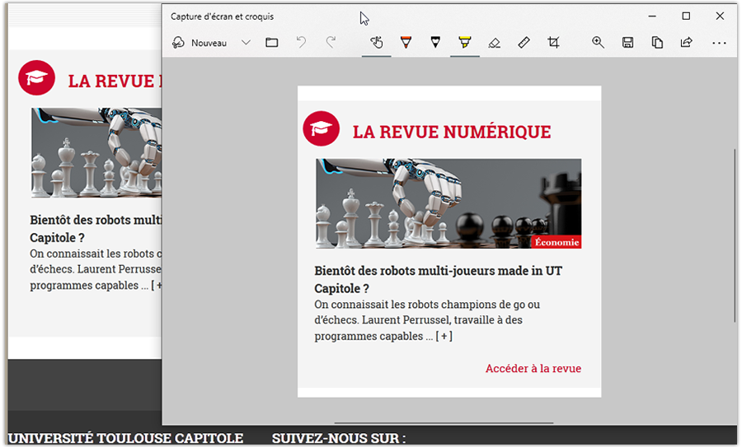Toggle the touch writing hand tool
Viewport: 742px width, 447px height.
click(376, 43)
